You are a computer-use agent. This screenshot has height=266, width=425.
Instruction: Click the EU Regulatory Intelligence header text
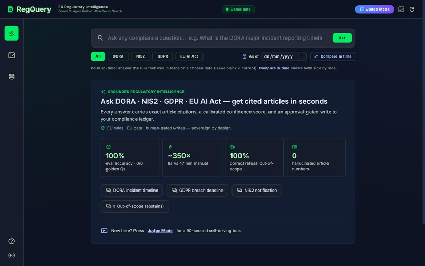[83, 7]
